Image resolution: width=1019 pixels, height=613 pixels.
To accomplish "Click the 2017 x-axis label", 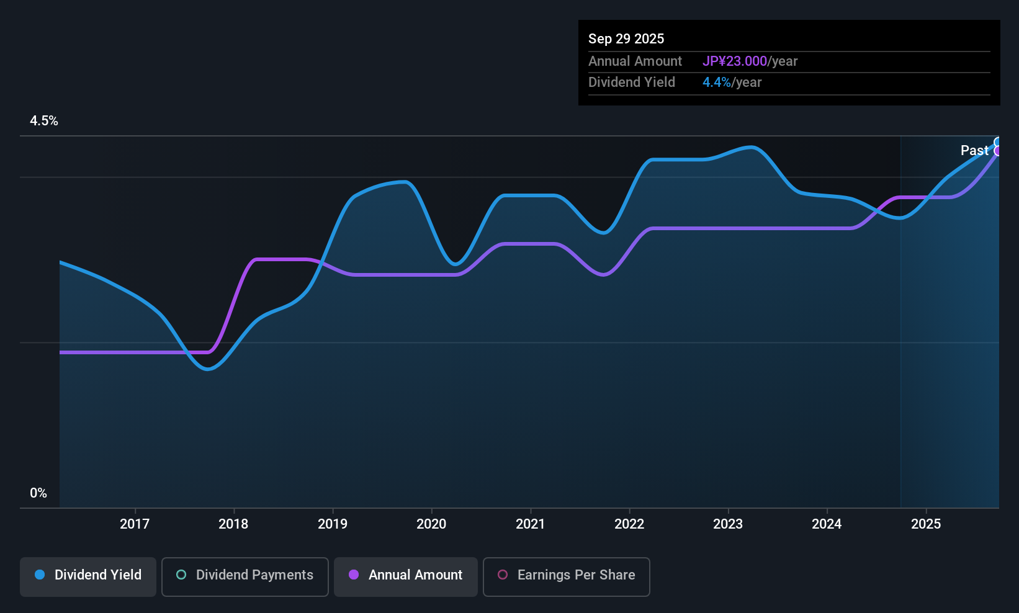I will (x=135, y=524).
